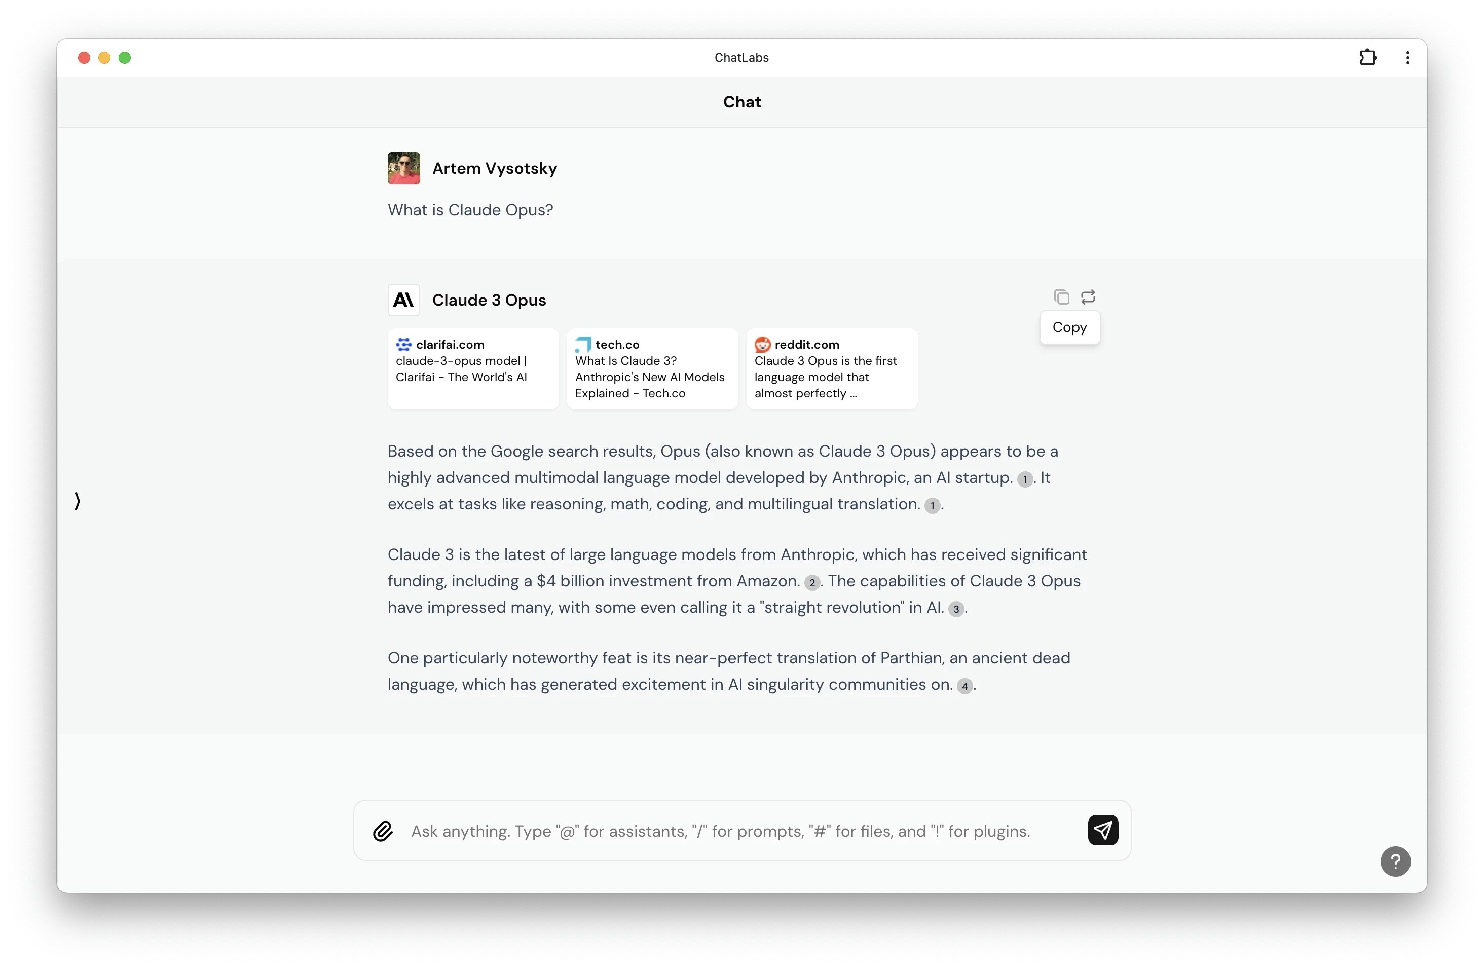Click the attach file paperclip icon
The image size is (1484, 968).
point(382,831)
